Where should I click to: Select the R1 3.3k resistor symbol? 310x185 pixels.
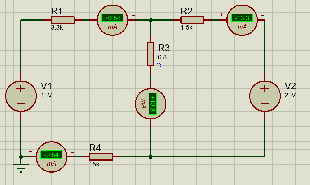click(x=63, y=20)
